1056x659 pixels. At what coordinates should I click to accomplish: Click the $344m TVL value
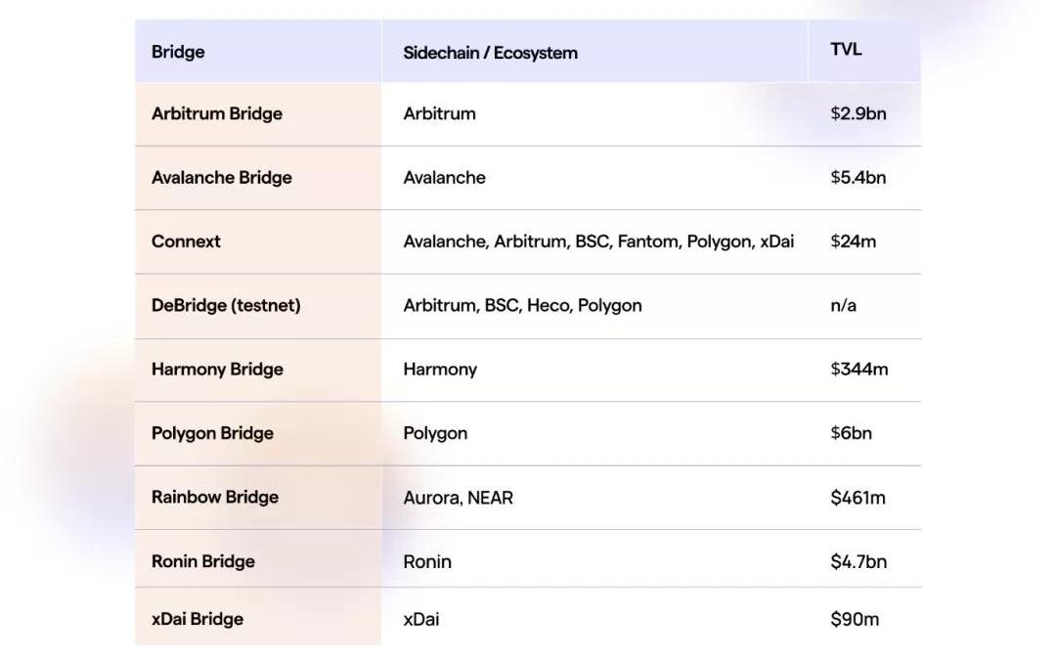[859, 370]
